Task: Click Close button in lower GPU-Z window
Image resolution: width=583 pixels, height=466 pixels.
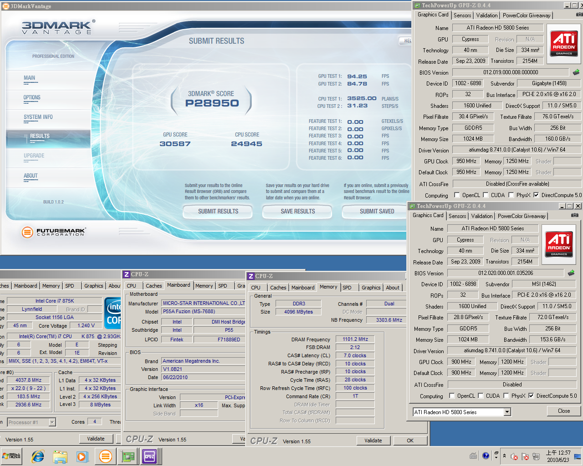Action: pyautogui.click(x=564, y=411)
